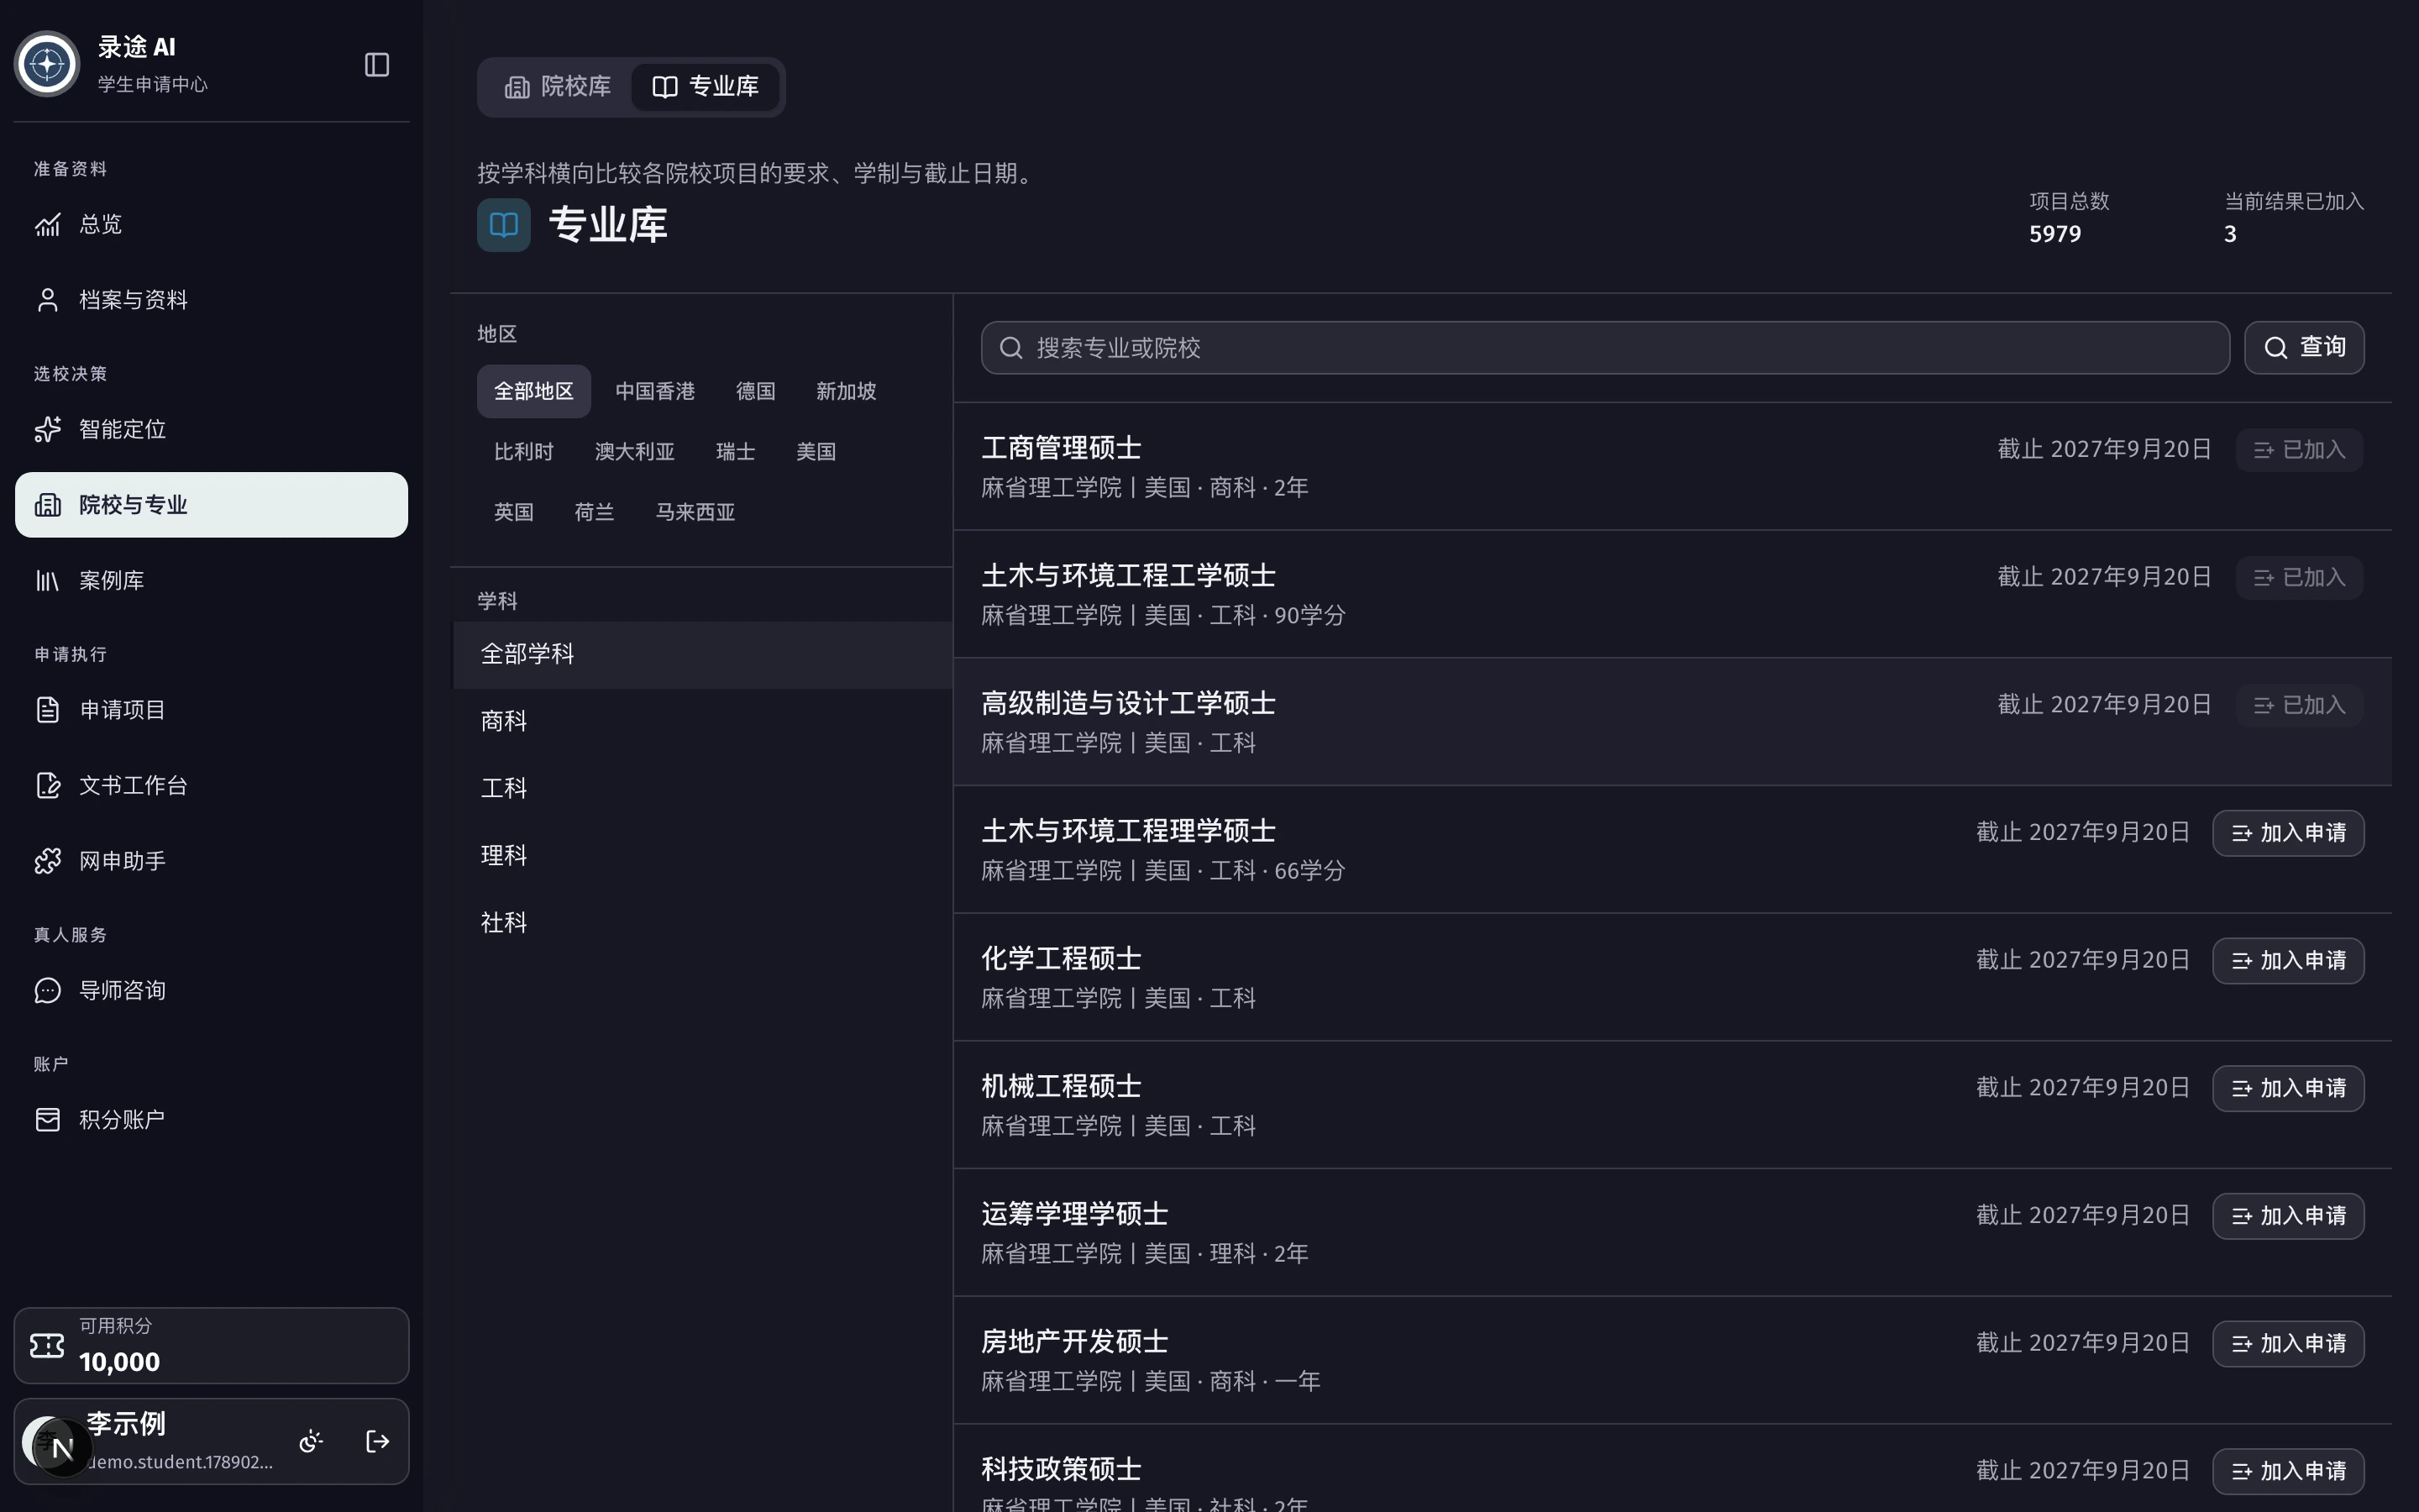Screen dimensions: 2419x1512
Task: Filter region by 英国
Action: click(514, 512)
